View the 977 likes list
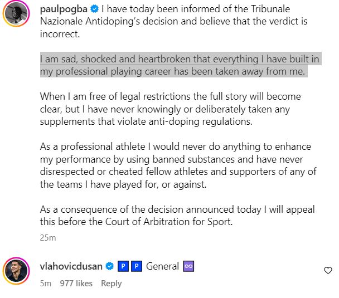Viewport: 339px width, 298px height. (76, 284)
